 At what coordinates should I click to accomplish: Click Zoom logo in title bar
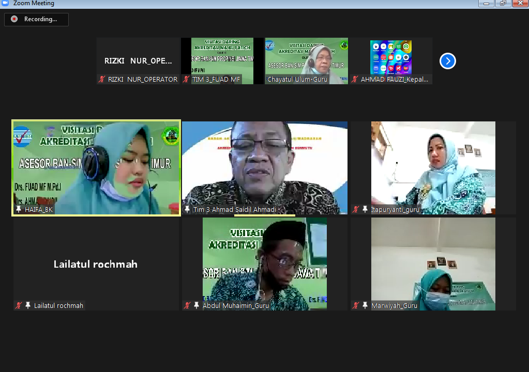(5, 3)
